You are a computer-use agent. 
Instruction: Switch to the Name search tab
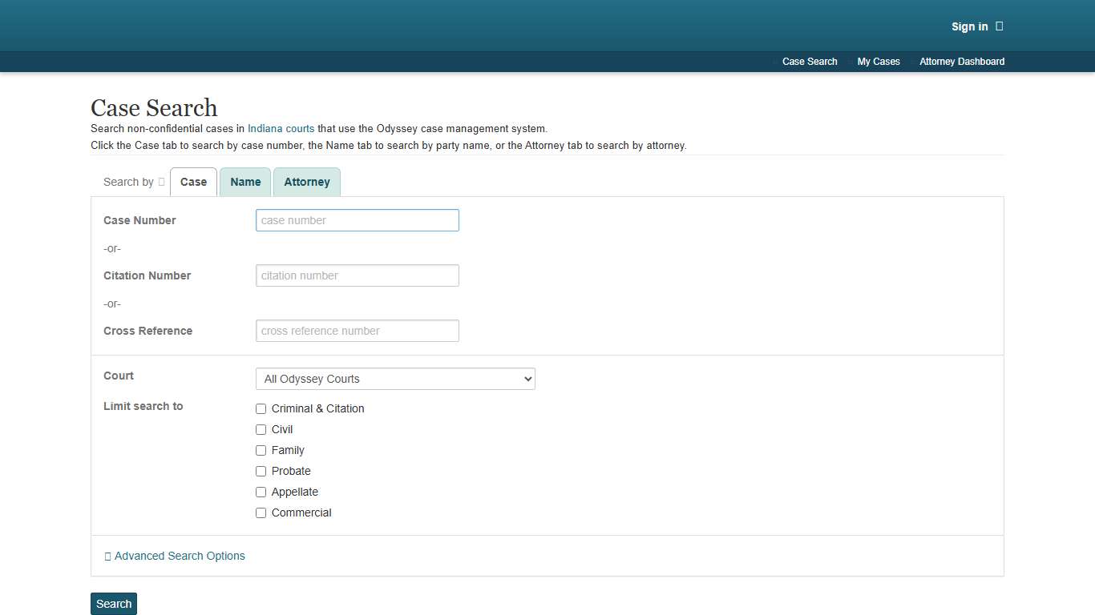[245, 182]
